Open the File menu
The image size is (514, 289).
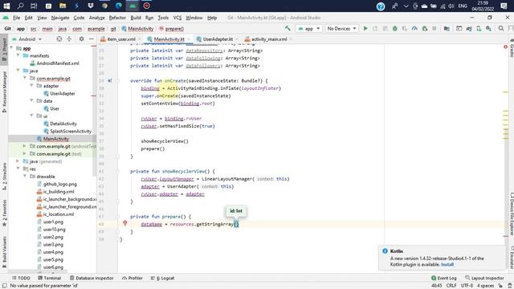coord(16,18)
